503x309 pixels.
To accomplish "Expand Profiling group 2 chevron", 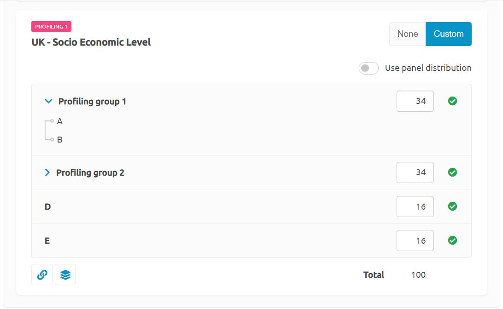I will (x=47, y=172).
